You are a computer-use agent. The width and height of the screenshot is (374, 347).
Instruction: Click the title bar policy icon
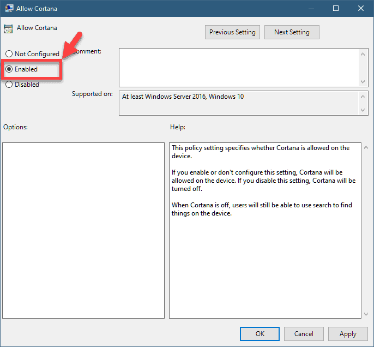9,8
